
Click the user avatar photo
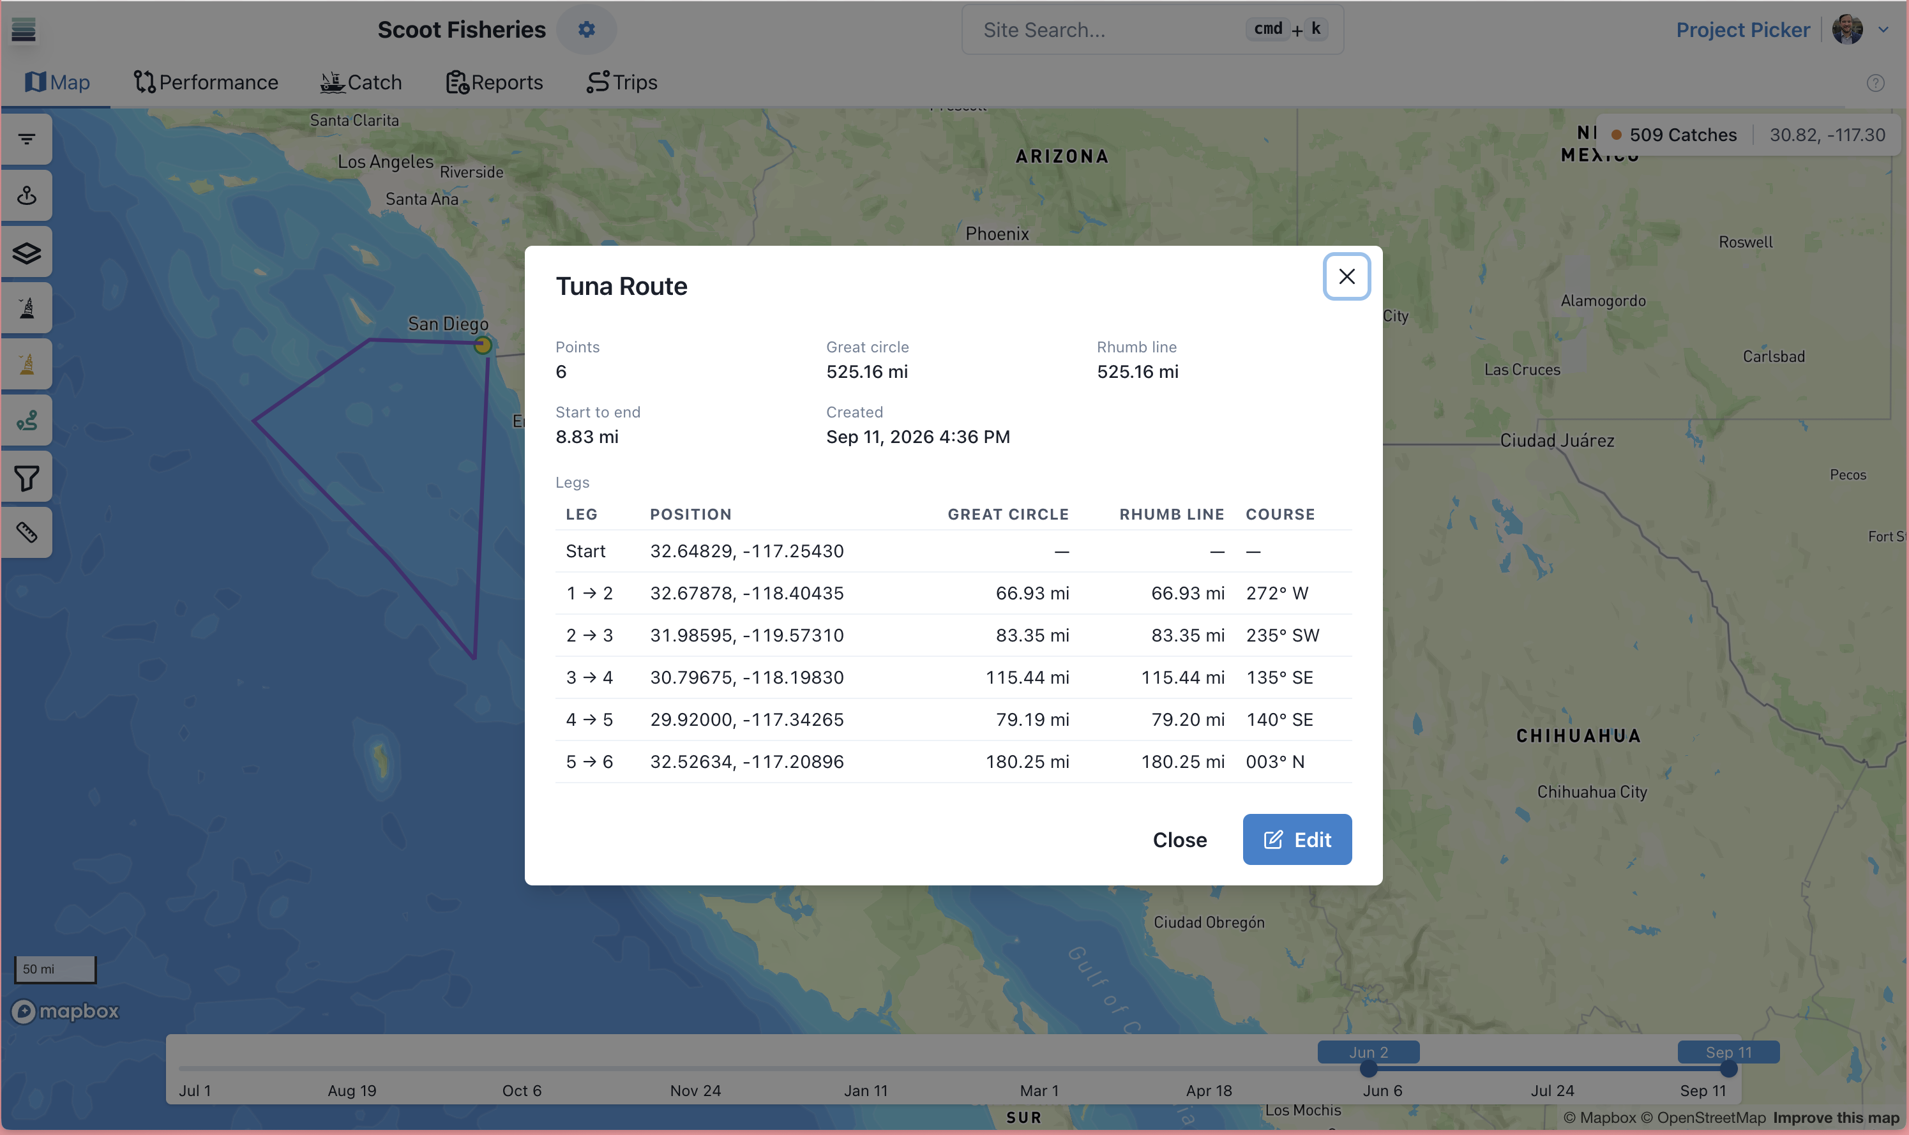[1846, 30]
